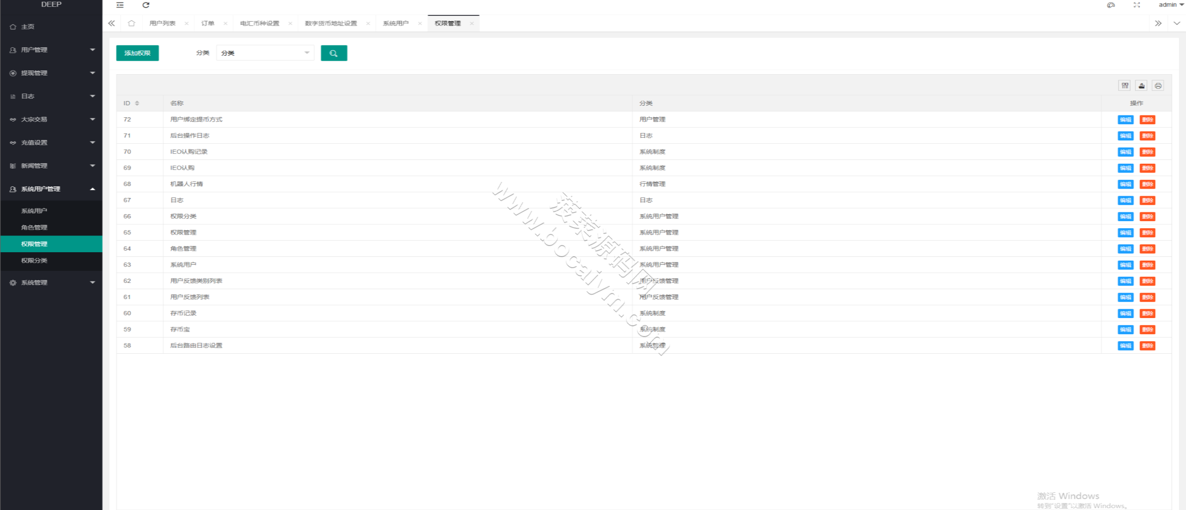This screenshot has height=510, width=1186.
Task: Open the theme palette icon
Action: tap(1111, 5)
